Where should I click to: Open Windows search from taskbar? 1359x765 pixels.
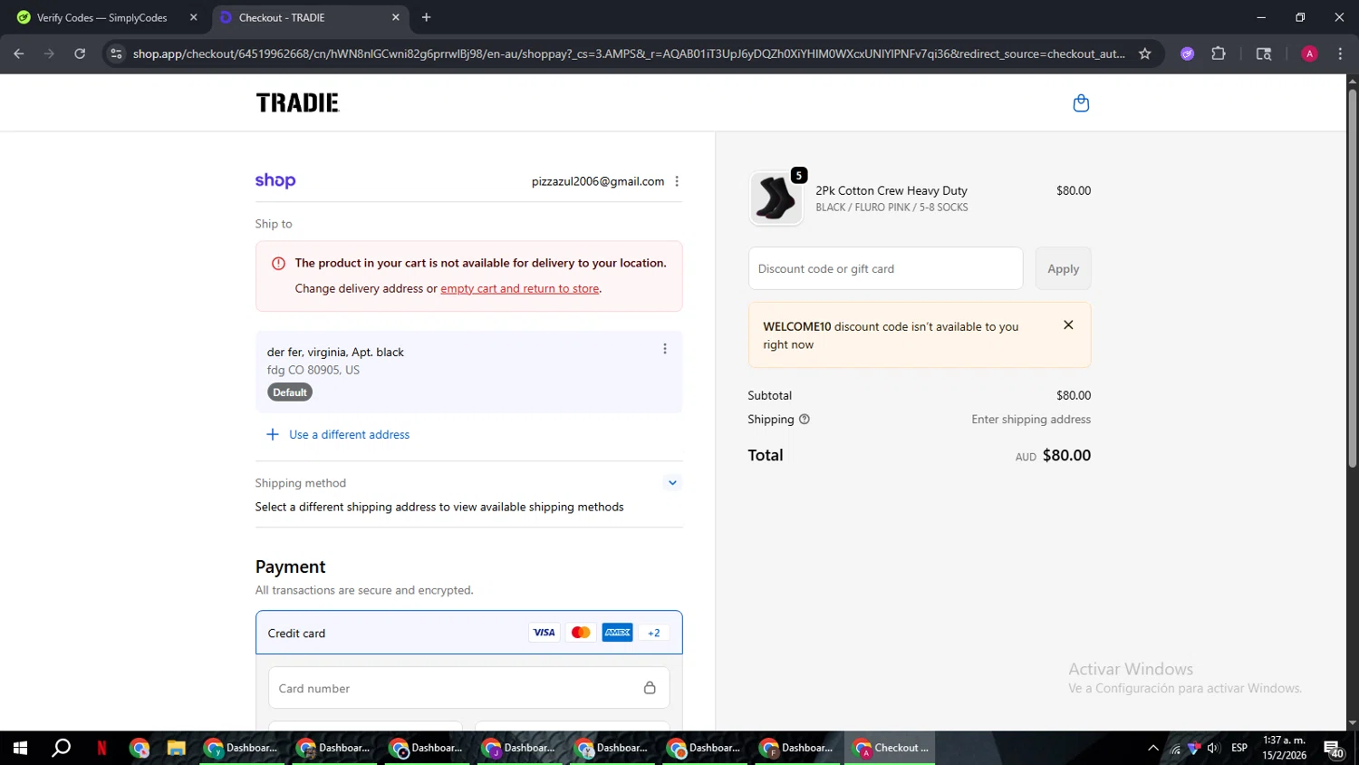click(x=61, y=748)
